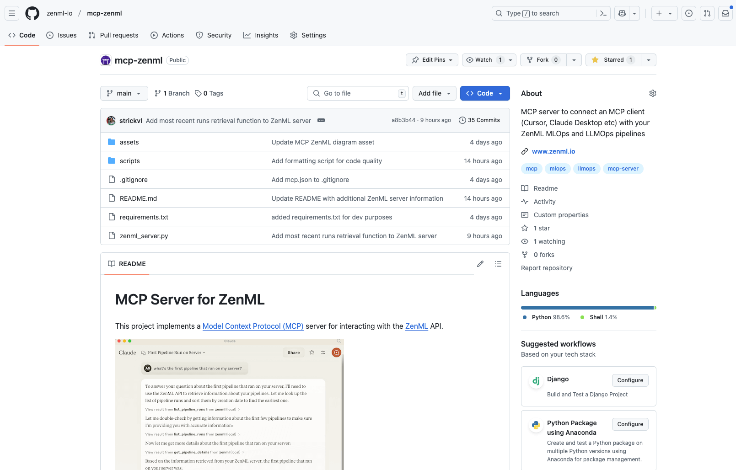Open the command palette terminal icon
This screenshot has width=736, height=470.
pyautogui.click(x=603, y=13)
